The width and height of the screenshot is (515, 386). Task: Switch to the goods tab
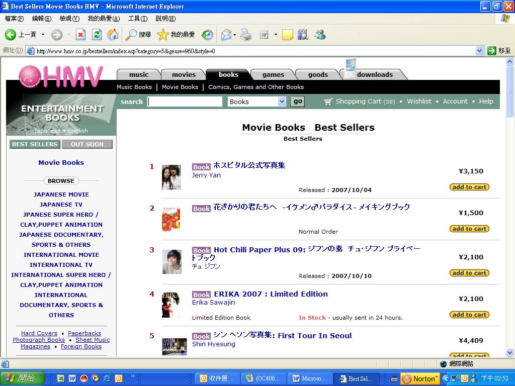coord(318,74)
